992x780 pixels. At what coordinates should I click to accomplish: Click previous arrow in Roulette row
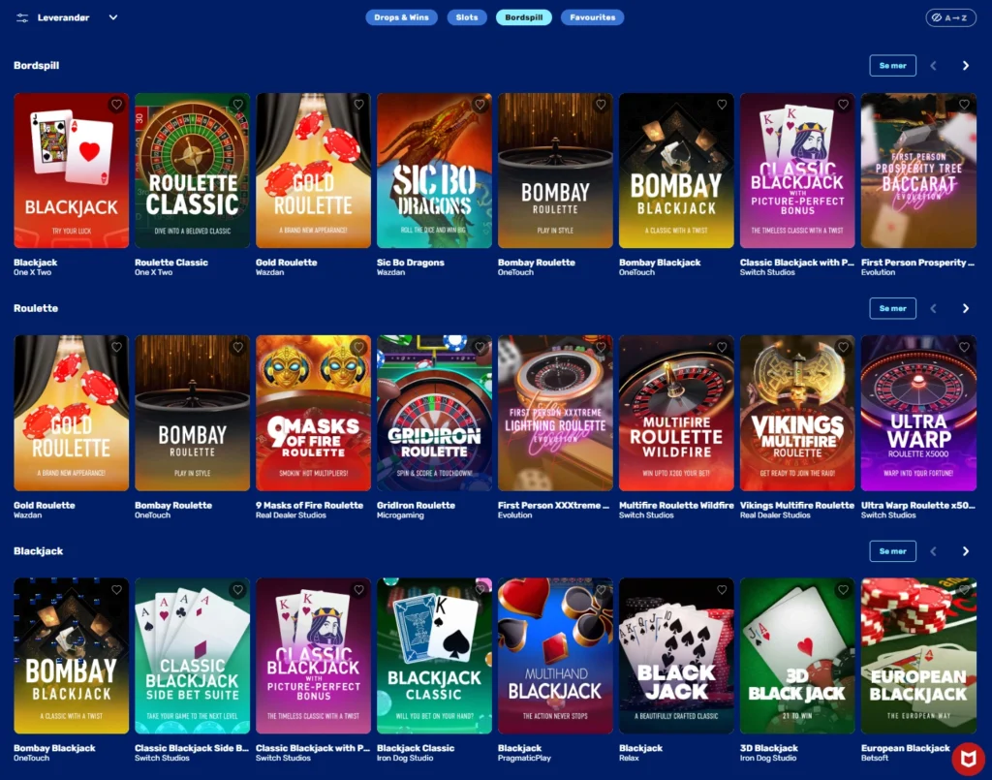pyautogui.click(x=933, y=309)
